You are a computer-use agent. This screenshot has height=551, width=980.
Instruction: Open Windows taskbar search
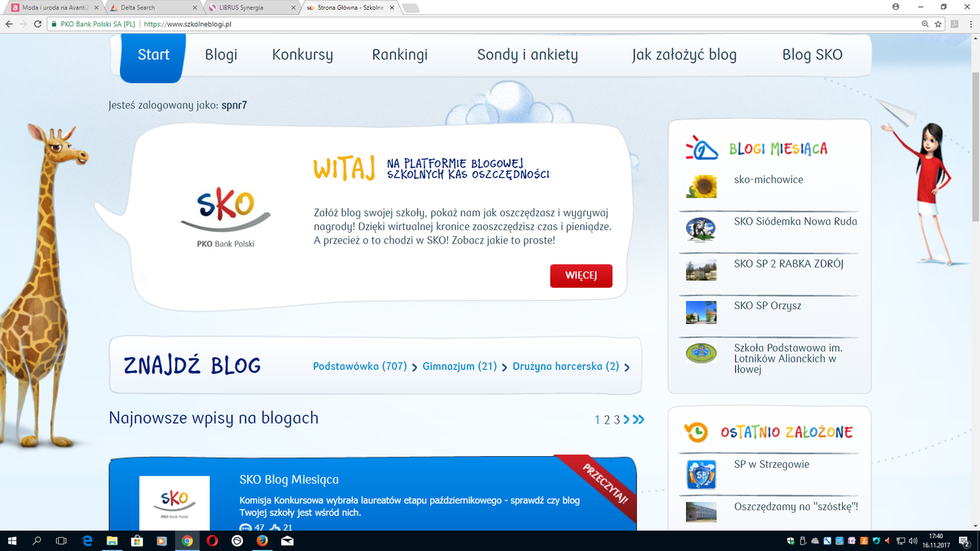[37, 541]
